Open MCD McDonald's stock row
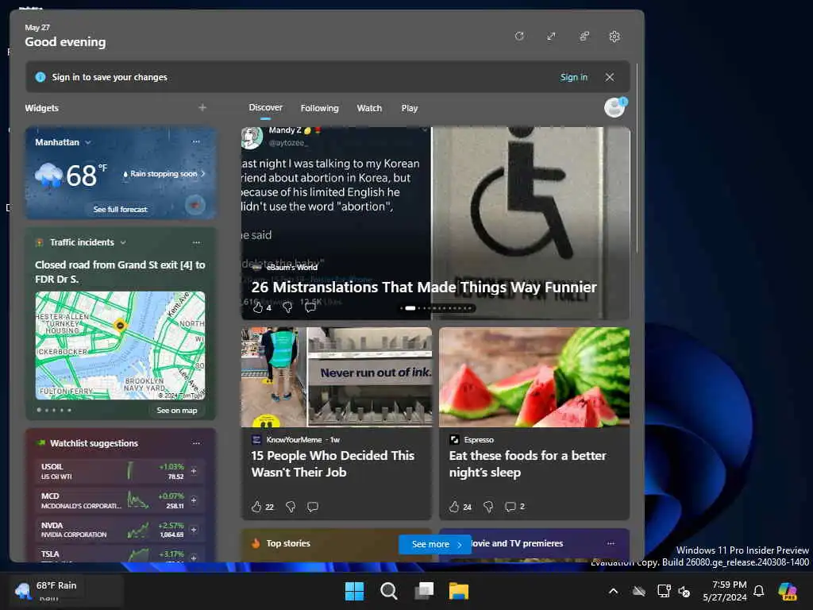This screenshot has height=610, width=813. 121,500
